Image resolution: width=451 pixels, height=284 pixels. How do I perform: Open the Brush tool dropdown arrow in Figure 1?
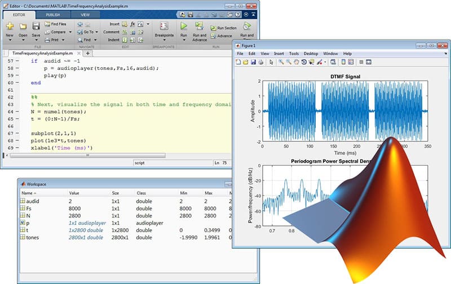[x=325, y=62]
